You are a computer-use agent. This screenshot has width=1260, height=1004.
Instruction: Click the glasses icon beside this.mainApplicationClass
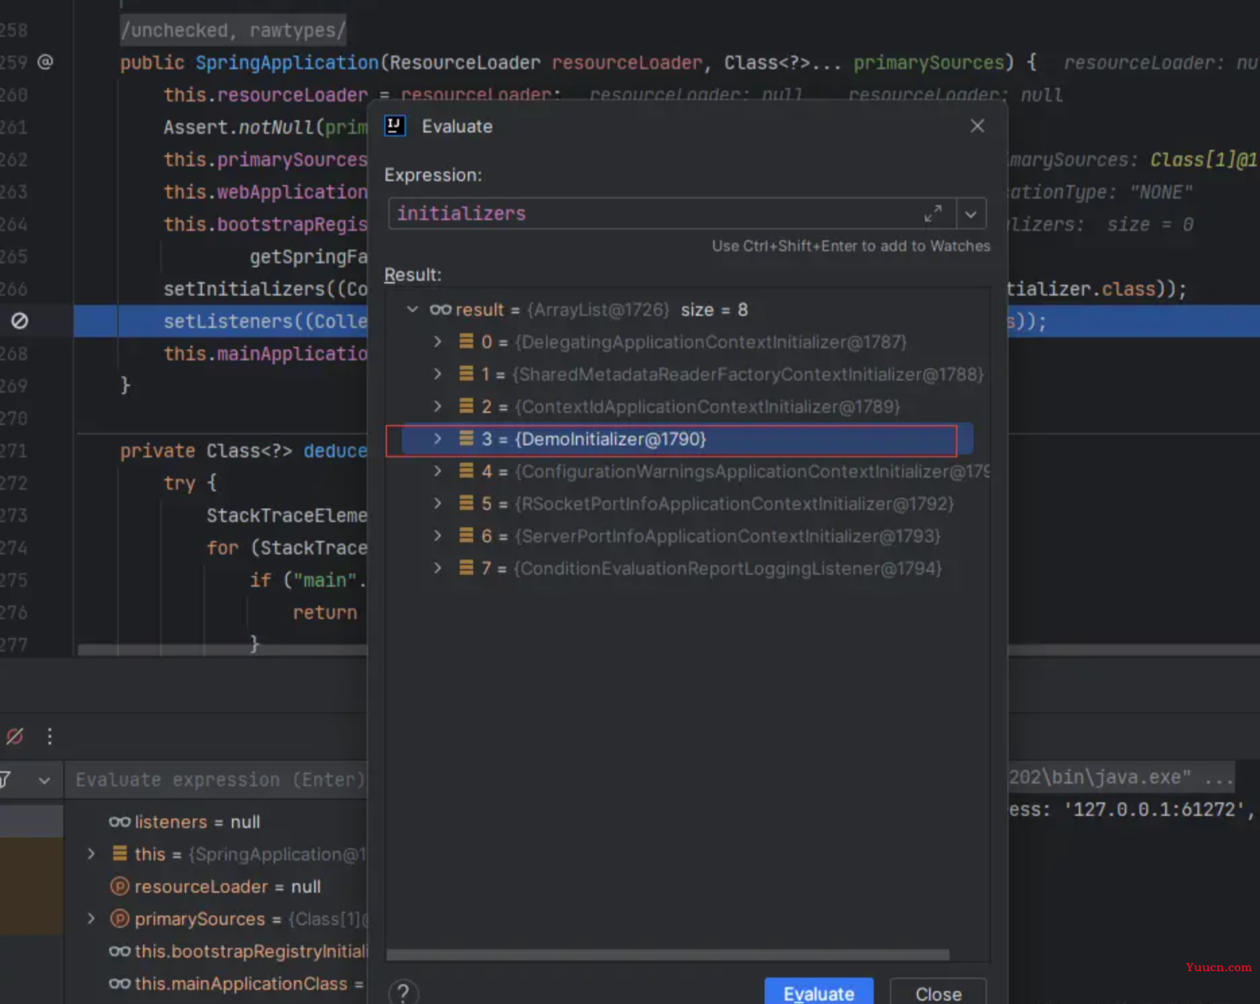click(x=119, y=983)
